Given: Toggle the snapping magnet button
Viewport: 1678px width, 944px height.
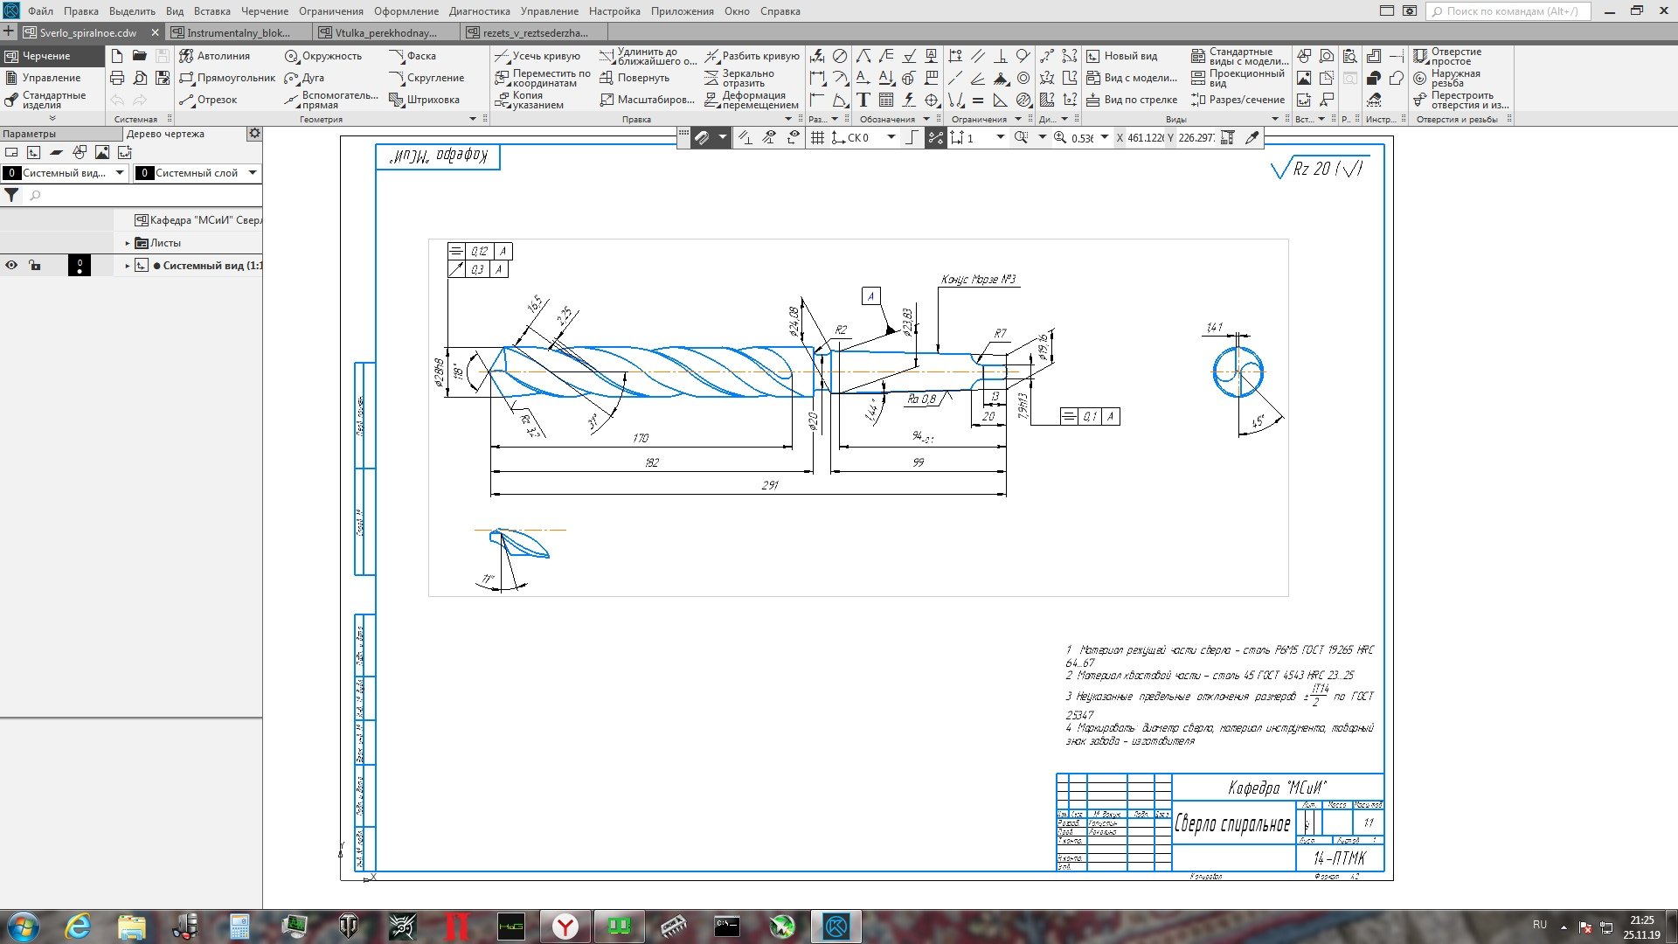Looking at the screenshot, I should click(x=703, y=138).
